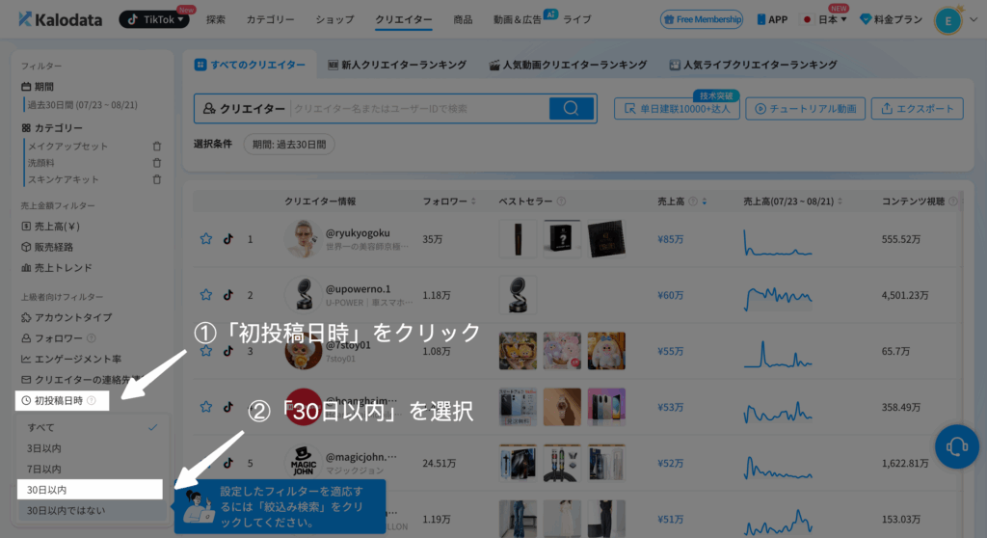Click the フォロワー filter help icon
Image resolution: width=987 pixels, height=538 pixels.
click(x=92, y=338)
